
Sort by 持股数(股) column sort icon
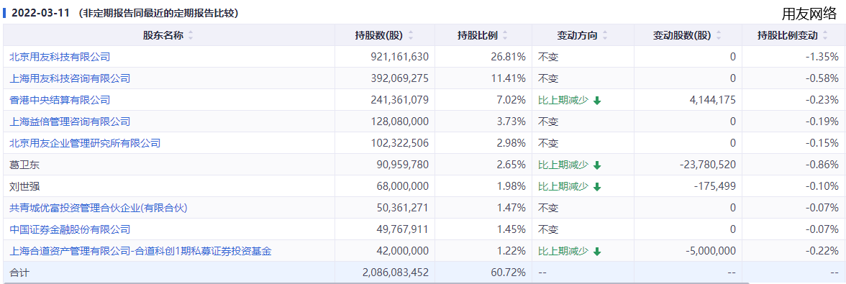click(411, 35)
